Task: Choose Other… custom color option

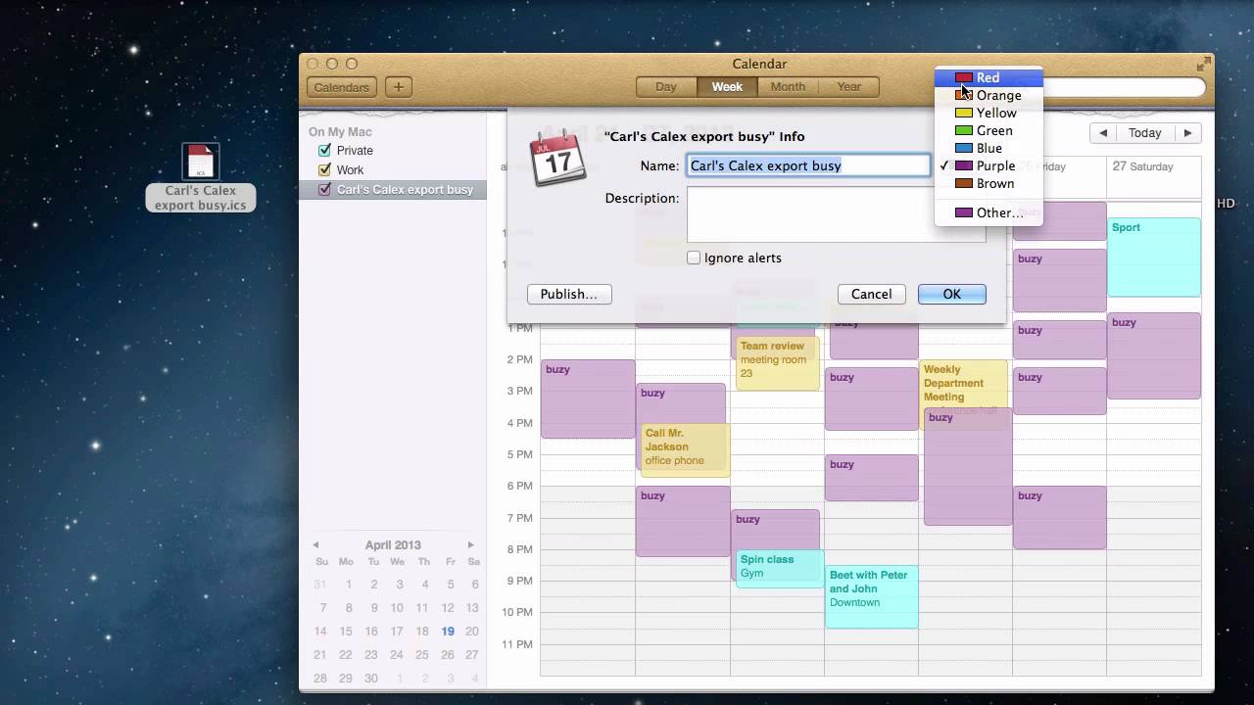Action: (989, 212)
